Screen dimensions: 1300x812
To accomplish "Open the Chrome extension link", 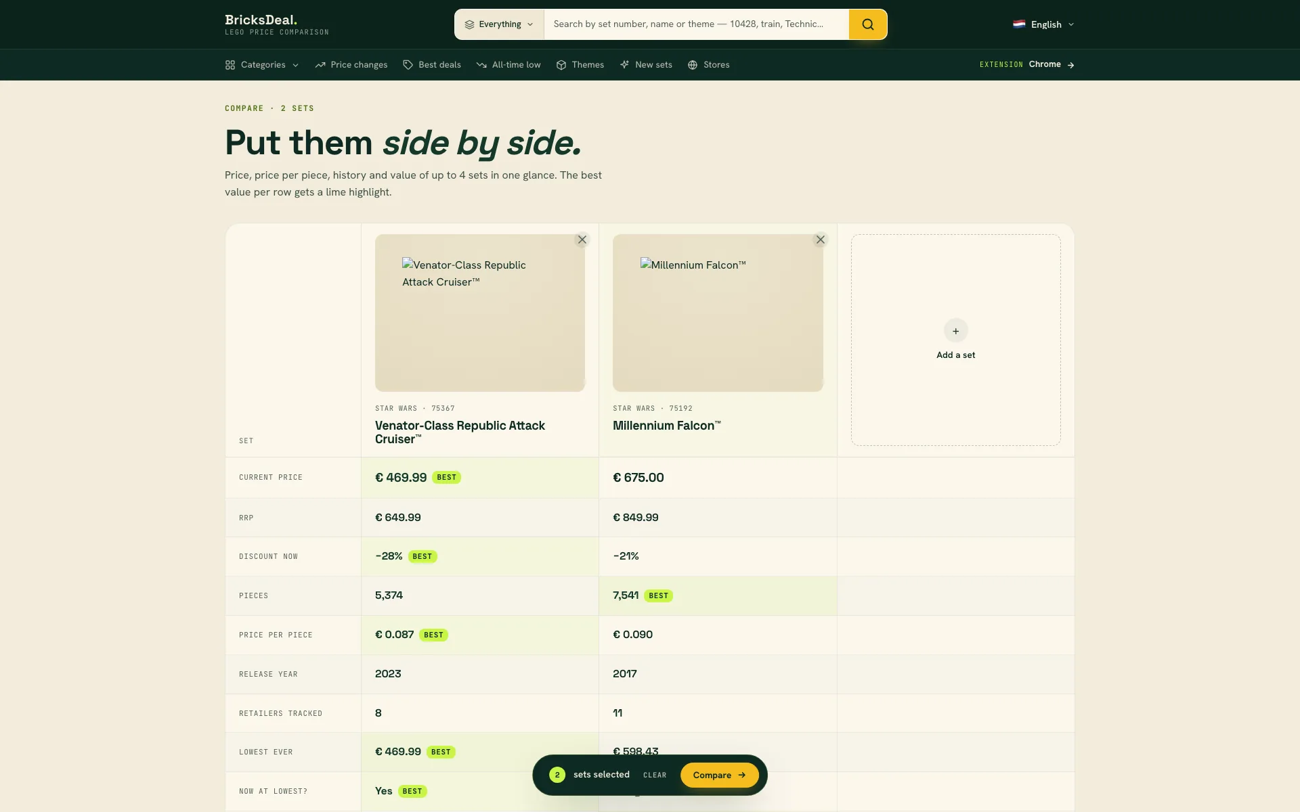I will click(x=1027, y=64).
